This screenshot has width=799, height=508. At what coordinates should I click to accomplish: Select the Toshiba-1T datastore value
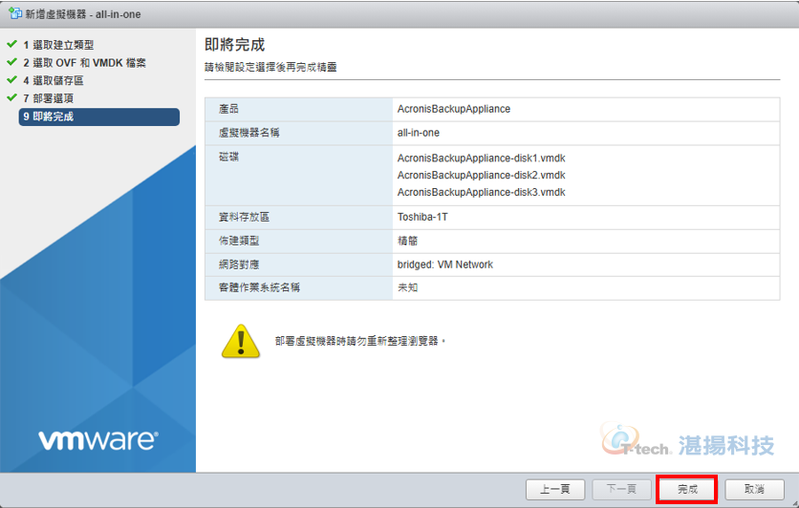tap(422, 218)
